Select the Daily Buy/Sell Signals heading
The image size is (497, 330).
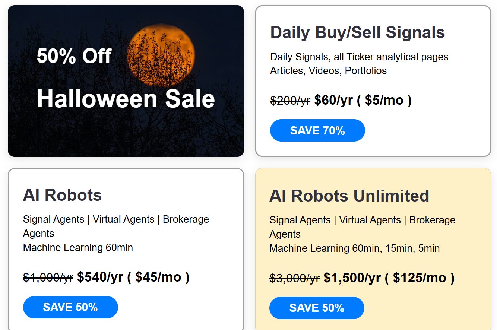(x=357, y=32)
